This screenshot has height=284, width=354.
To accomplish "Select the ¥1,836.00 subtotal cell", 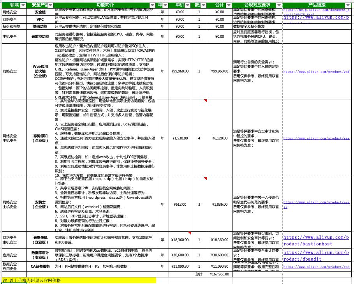I will pyautogui.click(x=219, y=204).
